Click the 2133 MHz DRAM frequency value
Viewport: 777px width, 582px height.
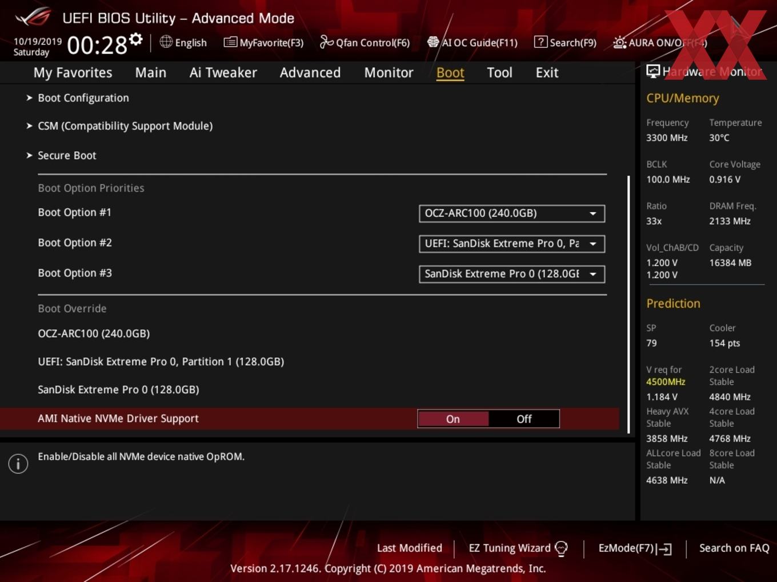coord(730,221)
